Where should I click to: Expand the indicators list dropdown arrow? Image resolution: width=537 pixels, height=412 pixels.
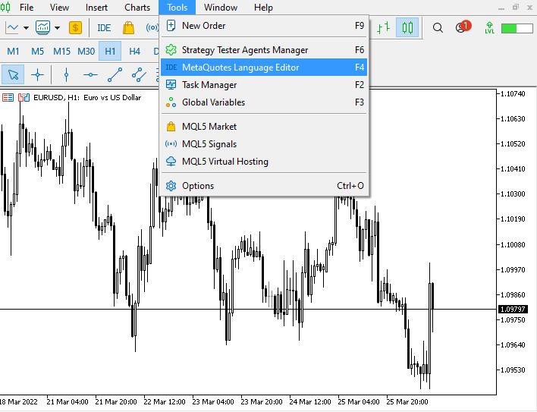[x=57, y=28]
